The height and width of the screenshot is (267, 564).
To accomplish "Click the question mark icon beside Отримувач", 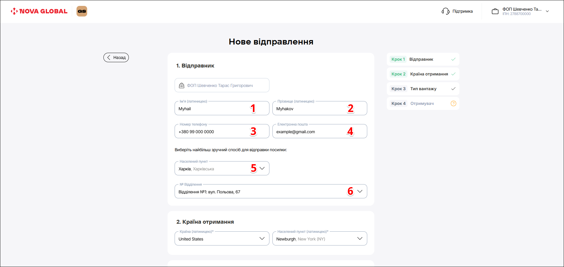I will (x=453, y=103).
